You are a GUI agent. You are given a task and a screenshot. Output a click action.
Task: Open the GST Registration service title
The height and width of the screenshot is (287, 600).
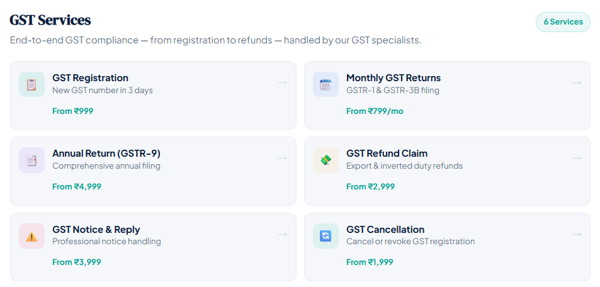[90, 78]
